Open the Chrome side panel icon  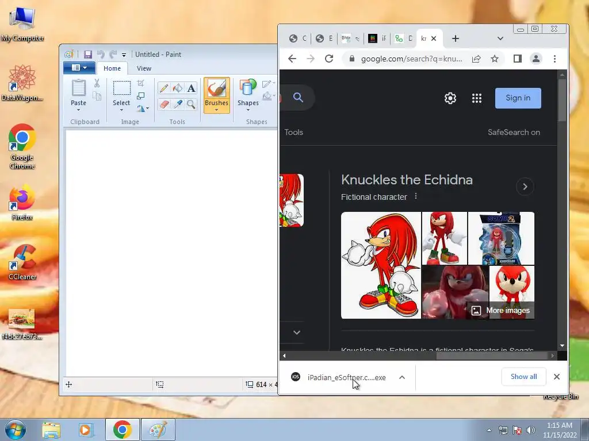click(x=518, y=59)
